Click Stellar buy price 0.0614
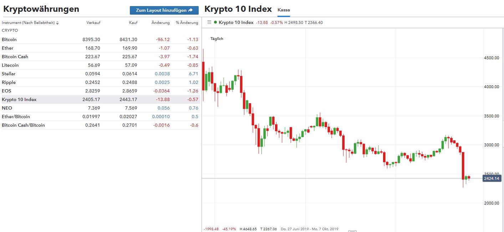This screenshot has width=504, height=232. pyautogui.click(x=130, y=74)
